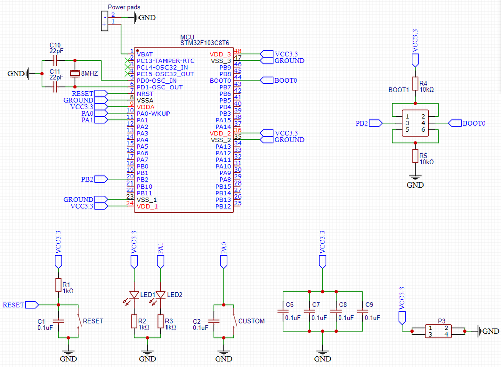Select capacitor C10 symbol

tap(55, 60)
